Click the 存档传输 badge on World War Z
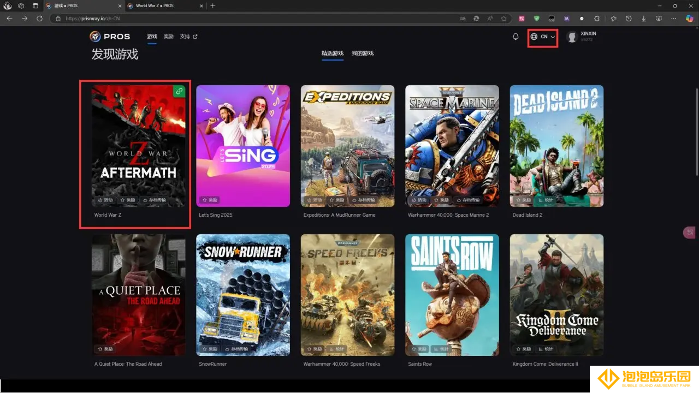 coord(154,200)
